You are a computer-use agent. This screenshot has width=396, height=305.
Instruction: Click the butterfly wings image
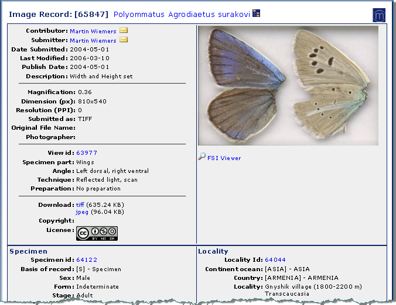288,85
